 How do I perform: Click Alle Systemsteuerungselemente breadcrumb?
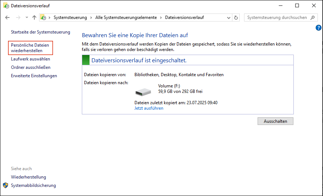point(126,17)
